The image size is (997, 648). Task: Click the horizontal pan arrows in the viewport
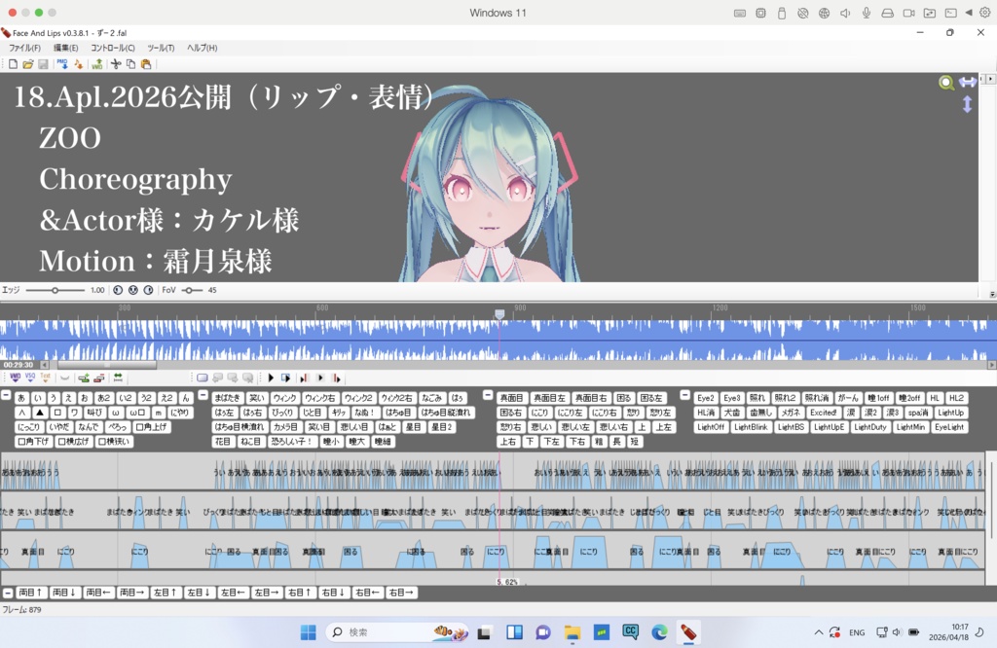click(968, 82)
